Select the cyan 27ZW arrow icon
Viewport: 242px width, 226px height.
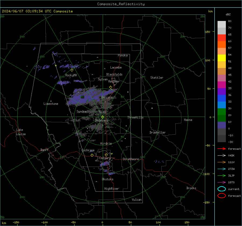(x=222, y=169)
